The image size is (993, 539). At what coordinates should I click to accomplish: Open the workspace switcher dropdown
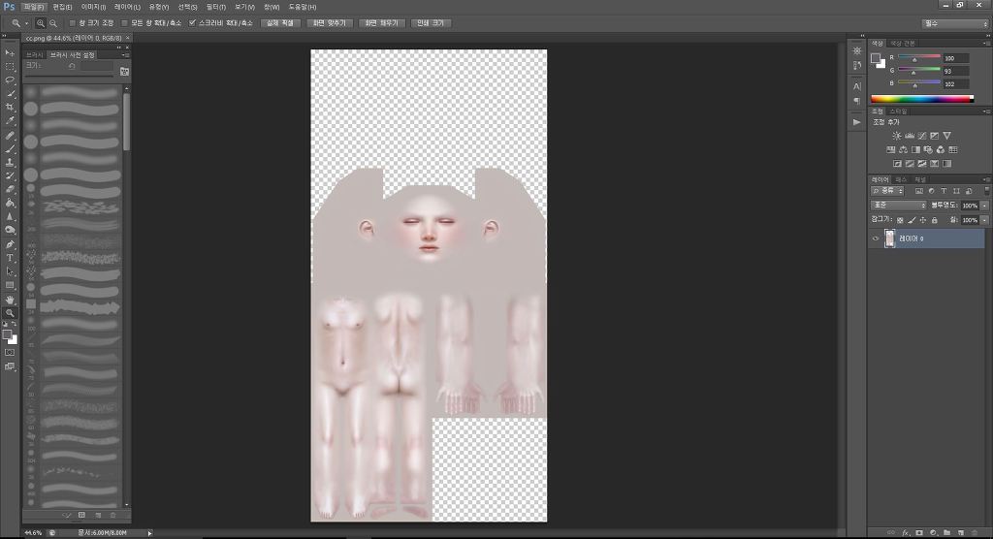click(x=954, y=23)
